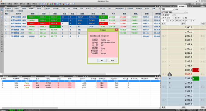Cancel the order with 取消 button
Image resolution: width=206 pixels, height=111 pixels.
[x=112, y=60]
